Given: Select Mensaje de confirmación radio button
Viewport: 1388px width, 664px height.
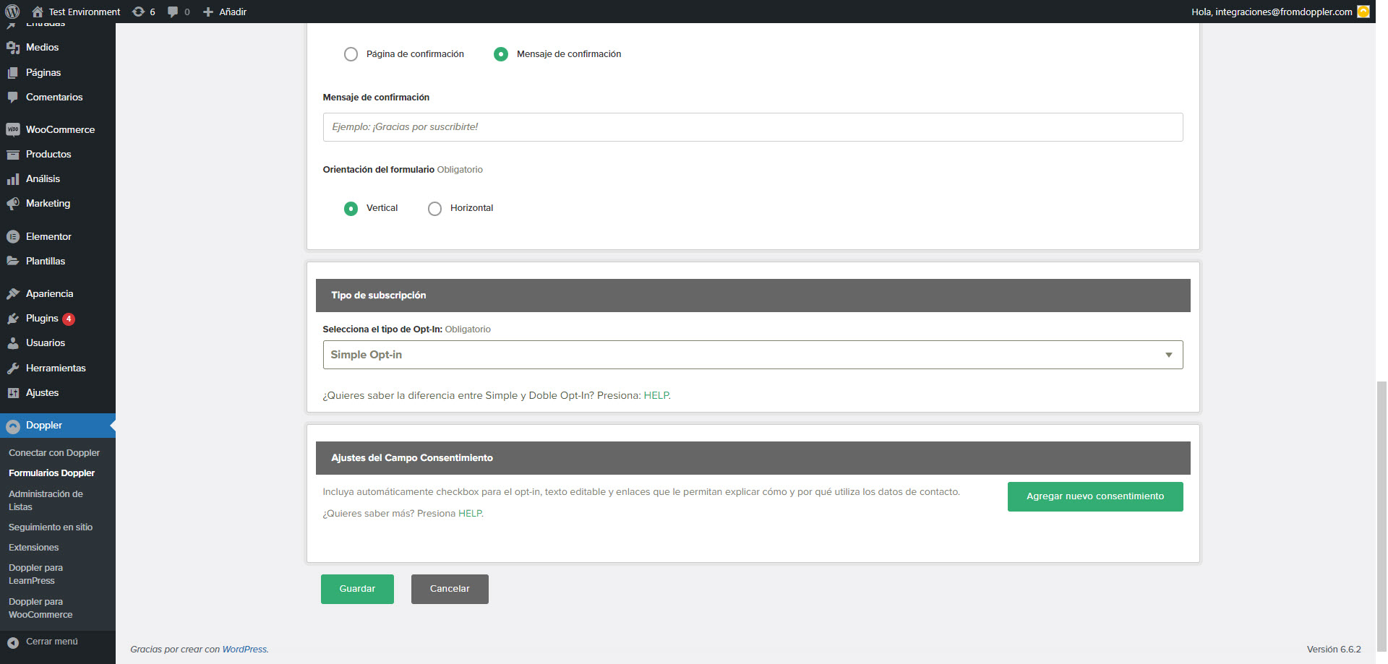Looking at the screenshot, I should coord(501,54).
